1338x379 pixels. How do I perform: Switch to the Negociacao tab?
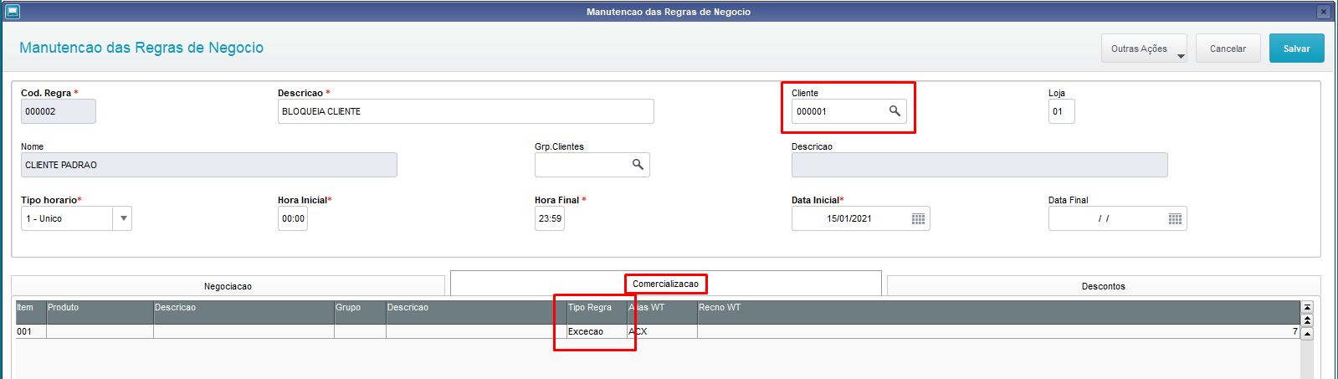click(228, 286)
